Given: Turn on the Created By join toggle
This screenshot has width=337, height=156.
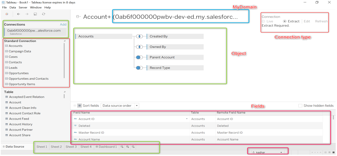Looking at the screenshot, I should [139, 36].
